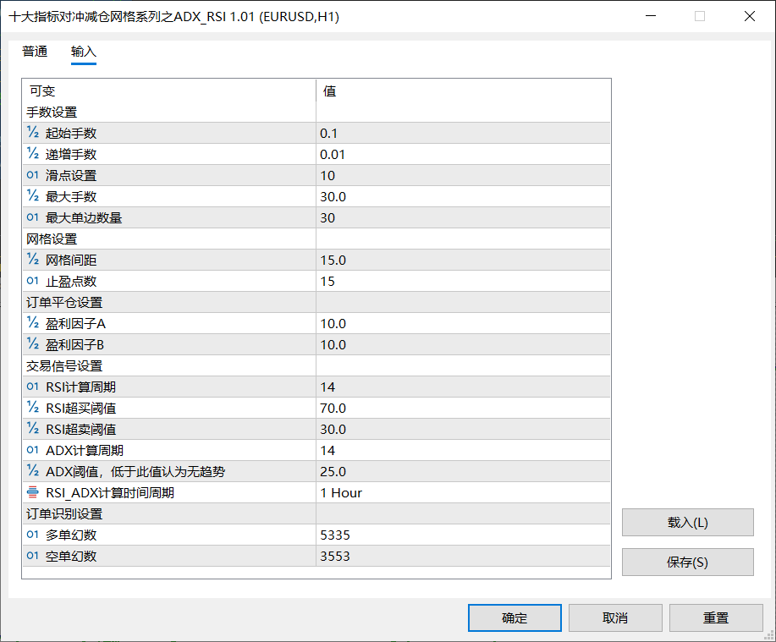
Task: Edit the RSI计算周期 value 14
Action: coord(463,387)
